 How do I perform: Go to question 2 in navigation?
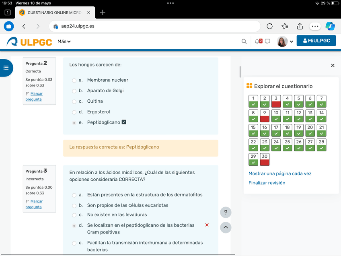point(265,101)
